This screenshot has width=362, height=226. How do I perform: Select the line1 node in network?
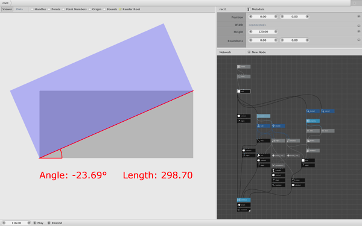point(264,140)
